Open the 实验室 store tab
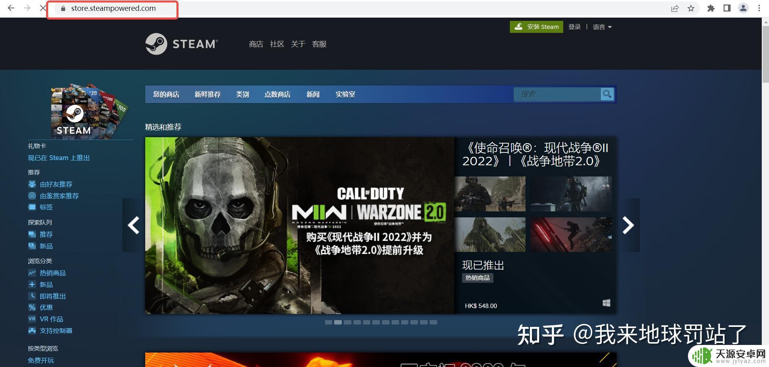The height and width of the screenshot is (367, 769). point(345,94)
